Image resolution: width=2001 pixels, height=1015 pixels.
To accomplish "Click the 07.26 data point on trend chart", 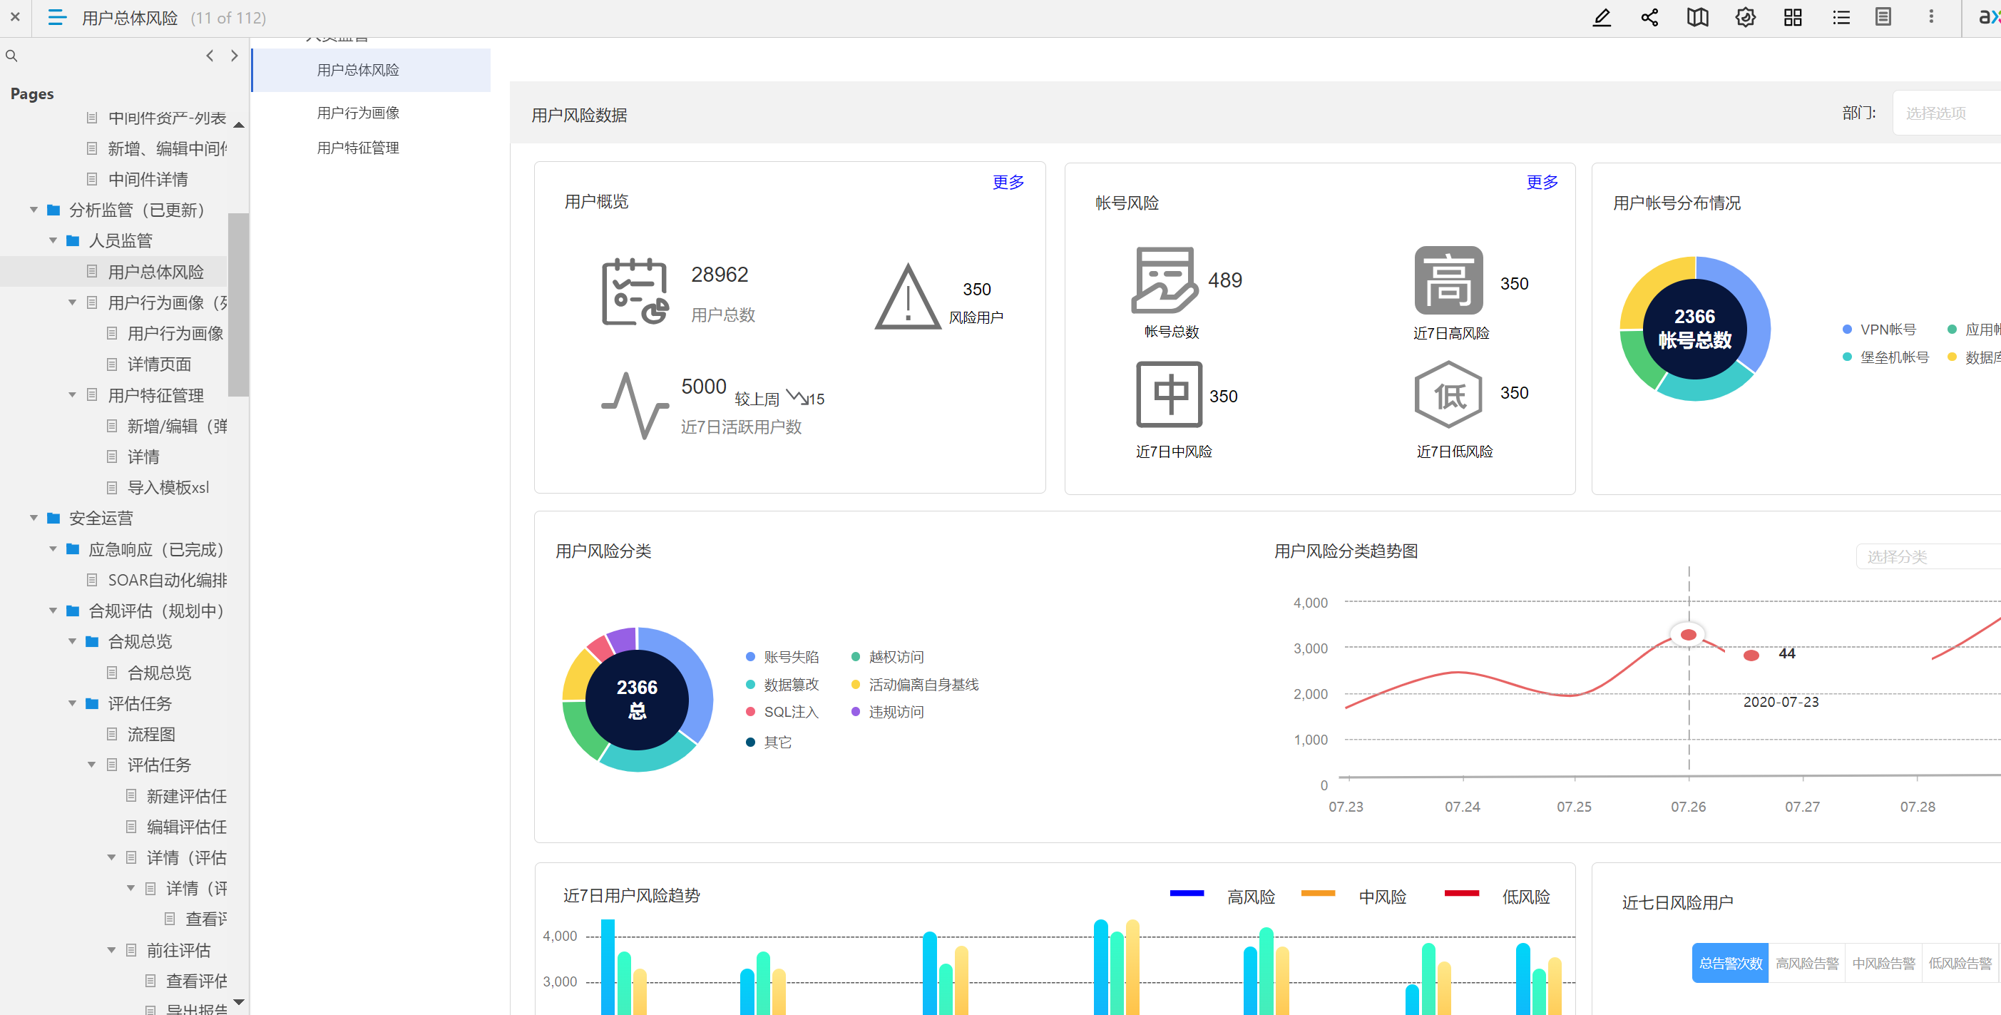I will [x=1688, y=635].
